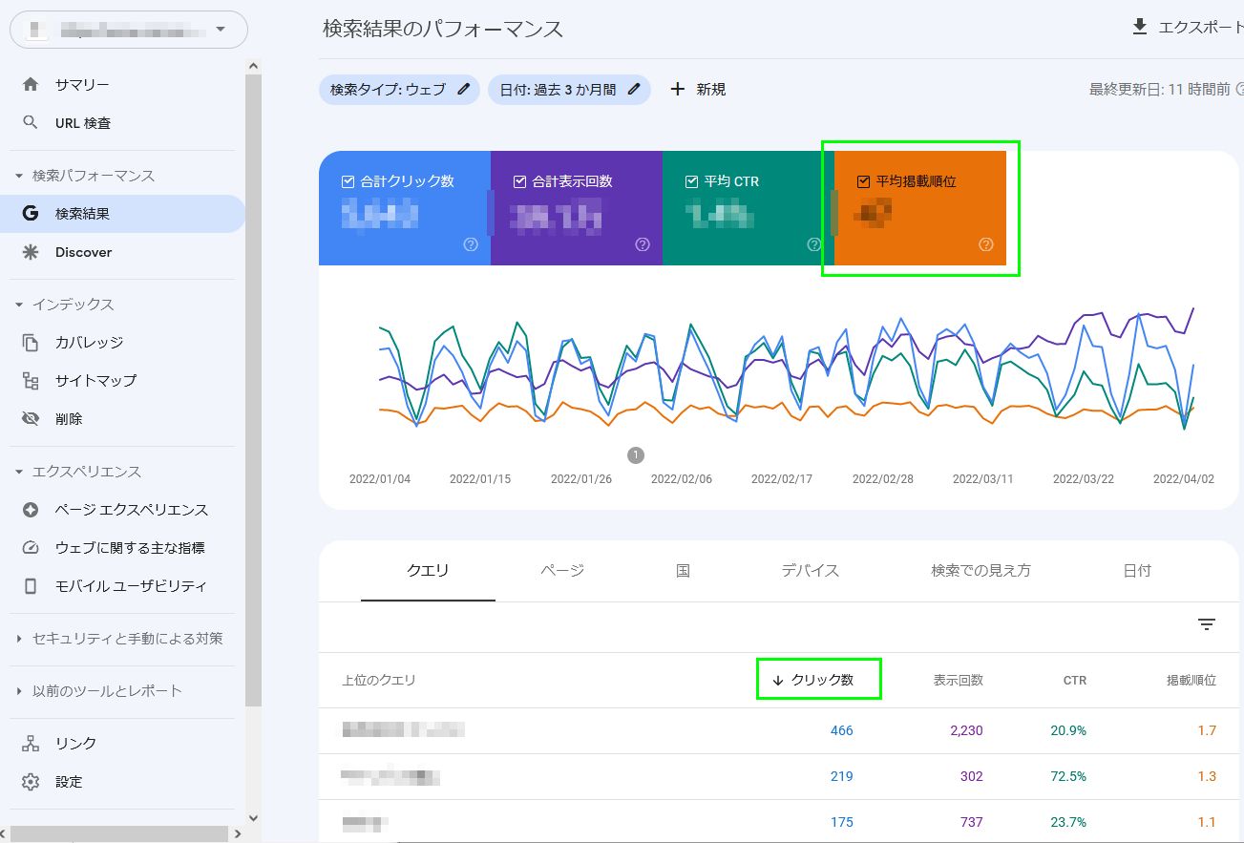The image size is (1244, 843).
Task: Open help icon on 平均 CTR card
Action: coord(814,244)
